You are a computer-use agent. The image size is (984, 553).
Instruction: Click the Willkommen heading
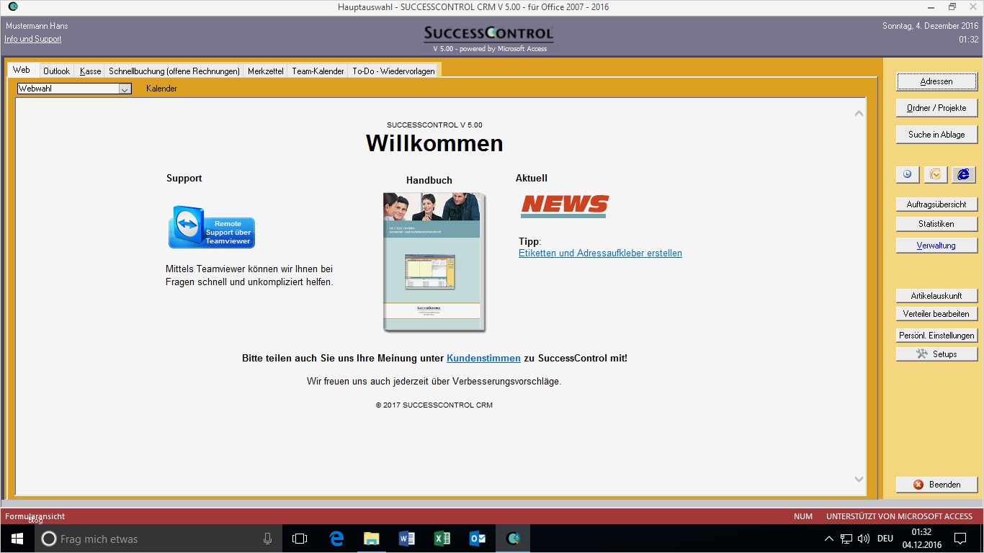pyautogui.click(x=434, y=143)
